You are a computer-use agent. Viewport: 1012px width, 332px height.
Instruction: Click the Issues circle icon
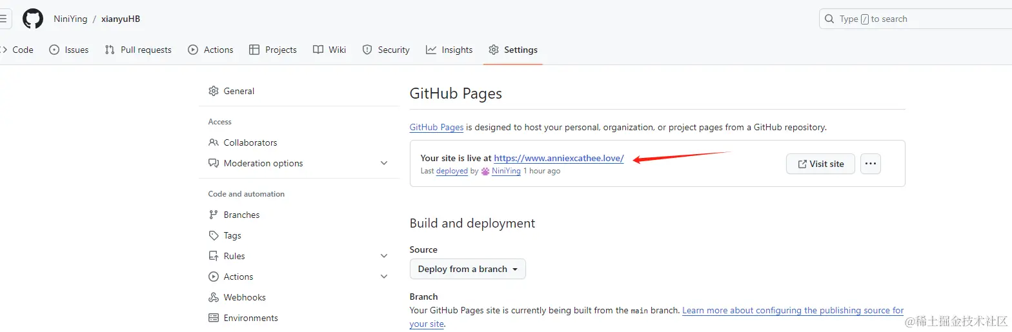[54, 50]
